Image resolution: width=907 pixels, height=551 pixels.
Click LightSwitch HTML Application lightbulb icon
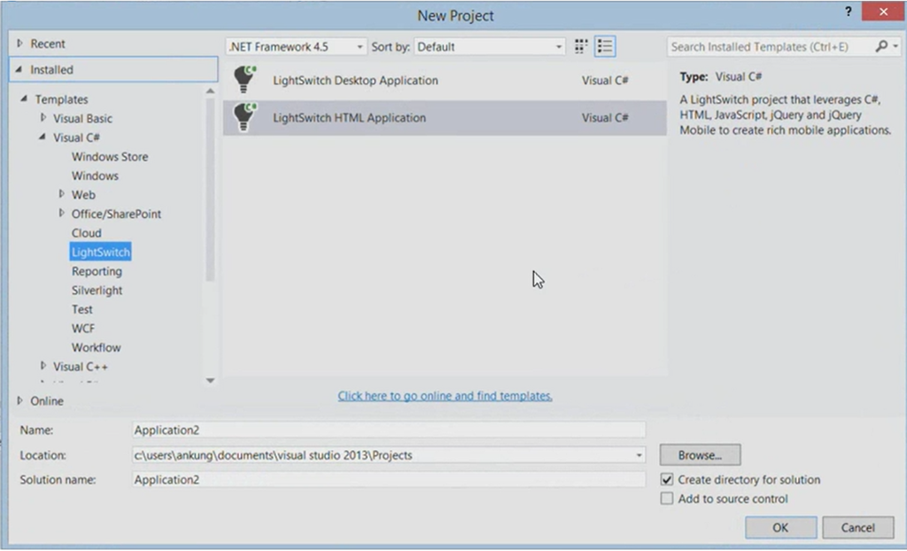pos(244,117)
